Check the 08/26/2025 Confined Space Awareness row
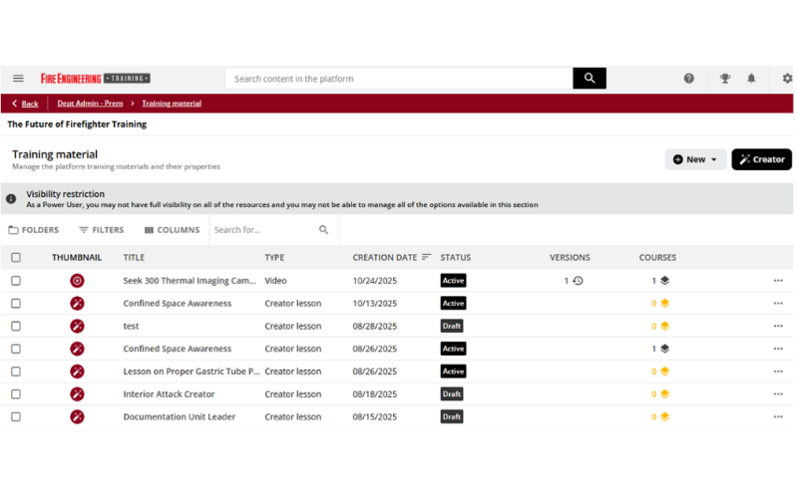 [x=16, y=349]
